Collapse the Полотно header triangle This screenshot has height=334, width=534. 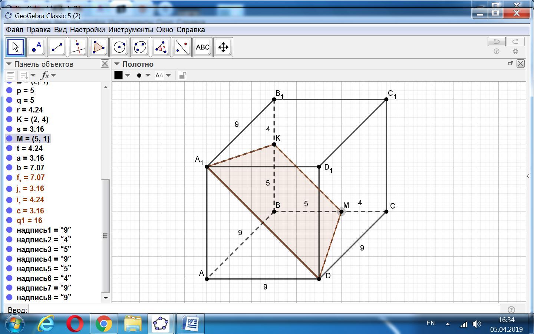pos(117,64)
